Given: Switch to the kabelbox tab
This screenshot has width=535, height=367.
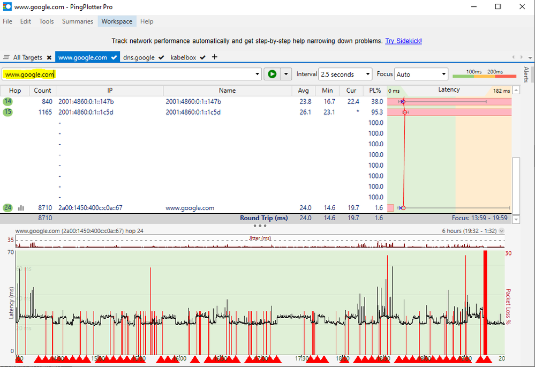Looking at the screenshot, I should 183,57.
